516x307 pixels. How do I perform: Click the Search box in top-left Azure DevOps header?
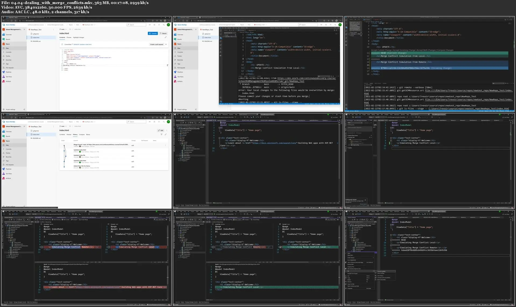point(136,25)
